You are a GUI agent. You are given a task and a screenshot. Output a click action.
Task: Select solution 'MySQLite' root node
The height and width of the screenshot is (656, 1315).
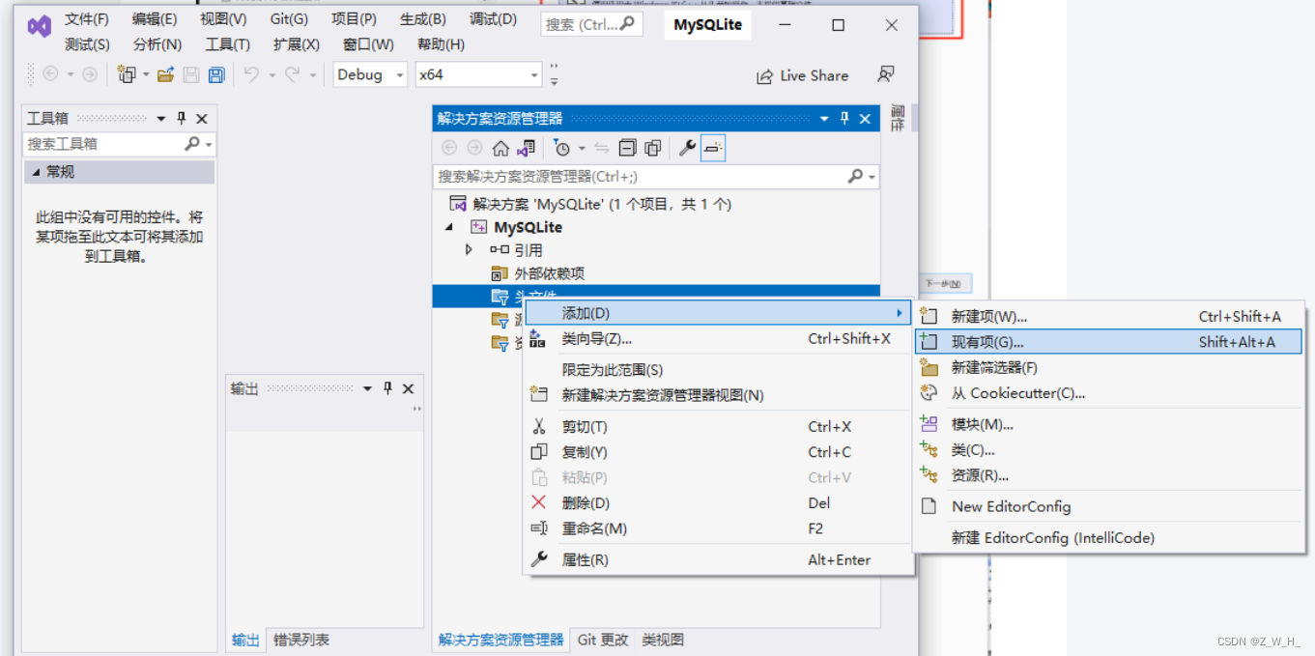point(590,204)
